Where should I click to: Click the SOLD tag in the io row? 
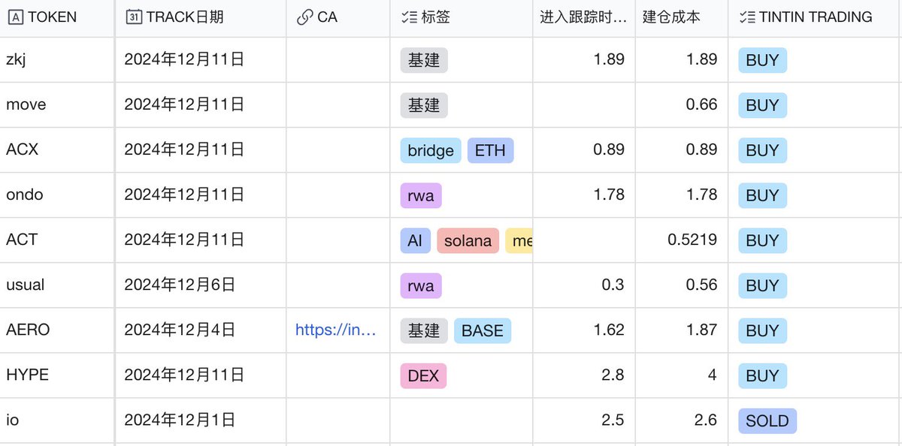pyautogui.click(x=767, y=420)
